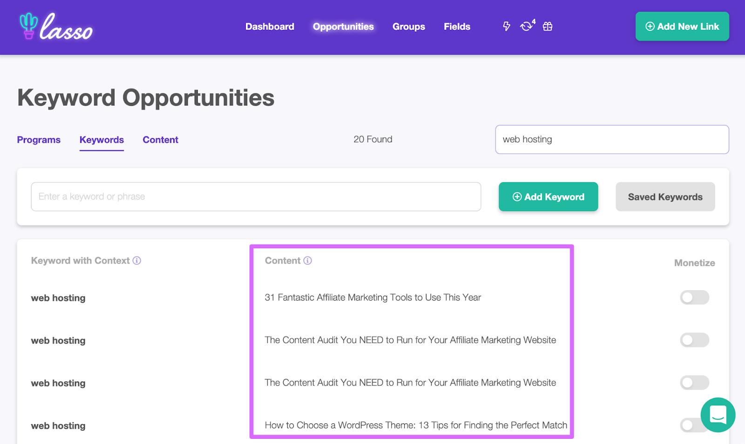The image size is (745, 444).
Task: Toggle Monetize for 31 Fantastic Affiliate Marketing Tools
Action: (694, 298)
